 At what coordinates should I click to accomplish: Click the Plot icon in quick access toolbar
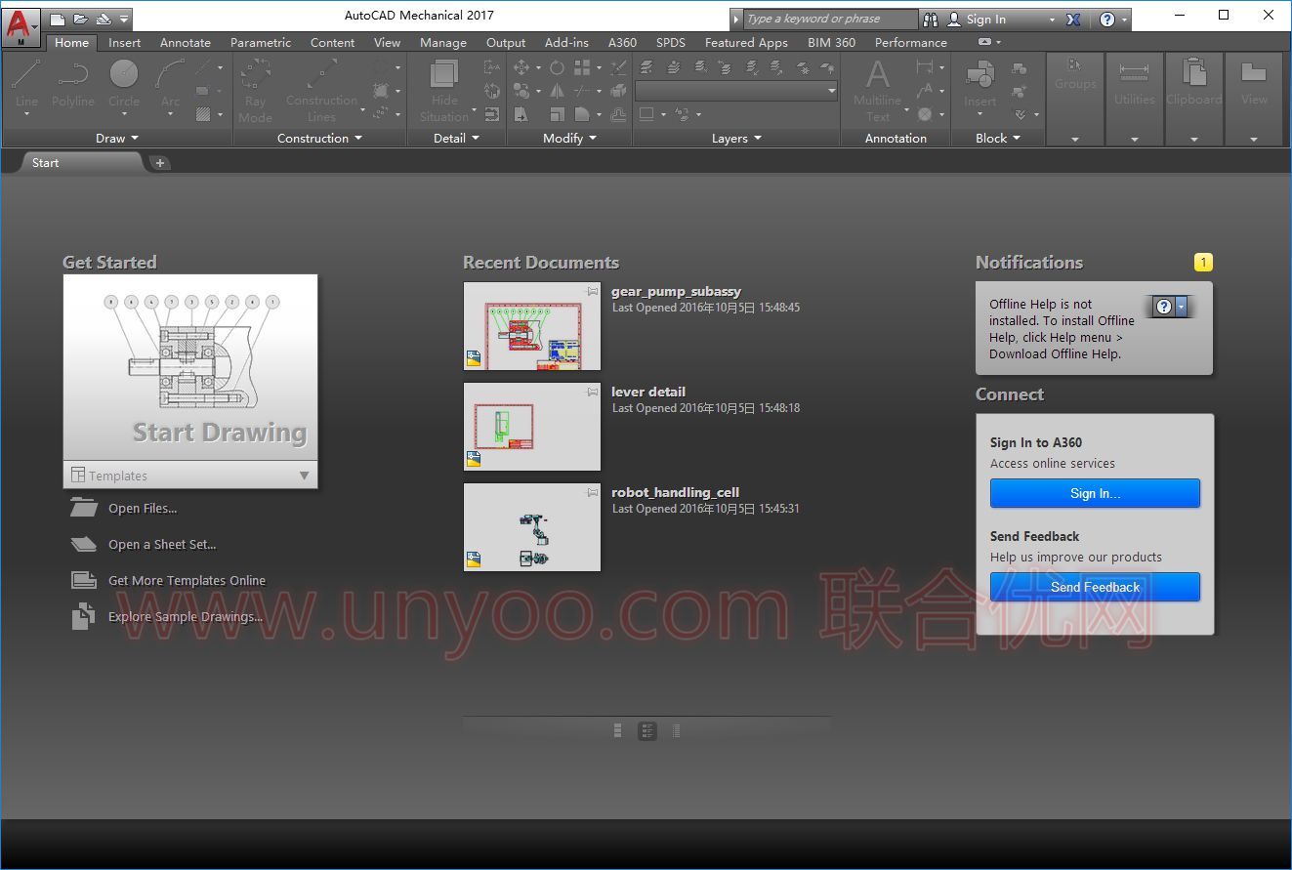click(x=104, y=19)
